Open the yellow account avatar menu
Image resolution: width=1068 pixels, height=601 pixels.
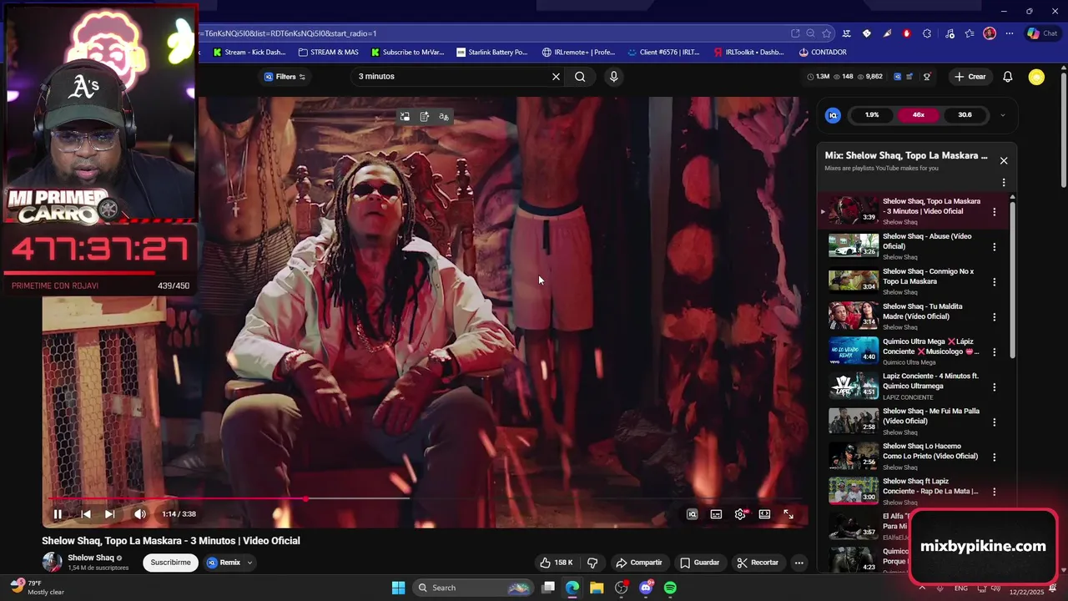point(1036,77)
